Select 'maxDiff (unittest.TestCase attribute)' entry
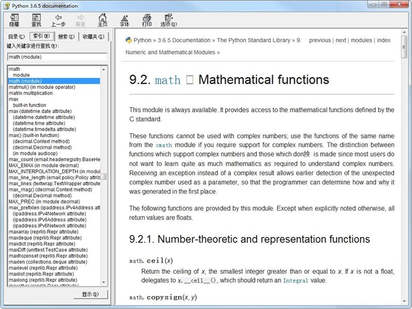This screenshot has height=309, width=412. [x=48, y=250]
